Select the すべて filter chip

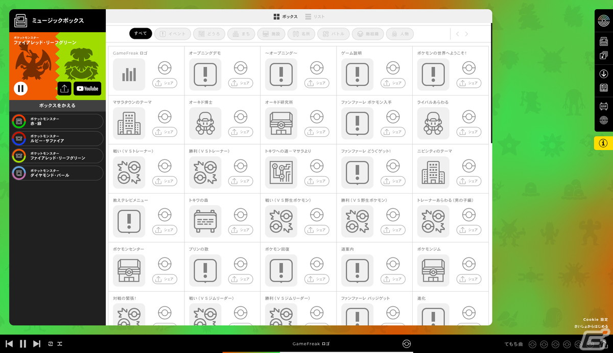click(x=140, y=34)
